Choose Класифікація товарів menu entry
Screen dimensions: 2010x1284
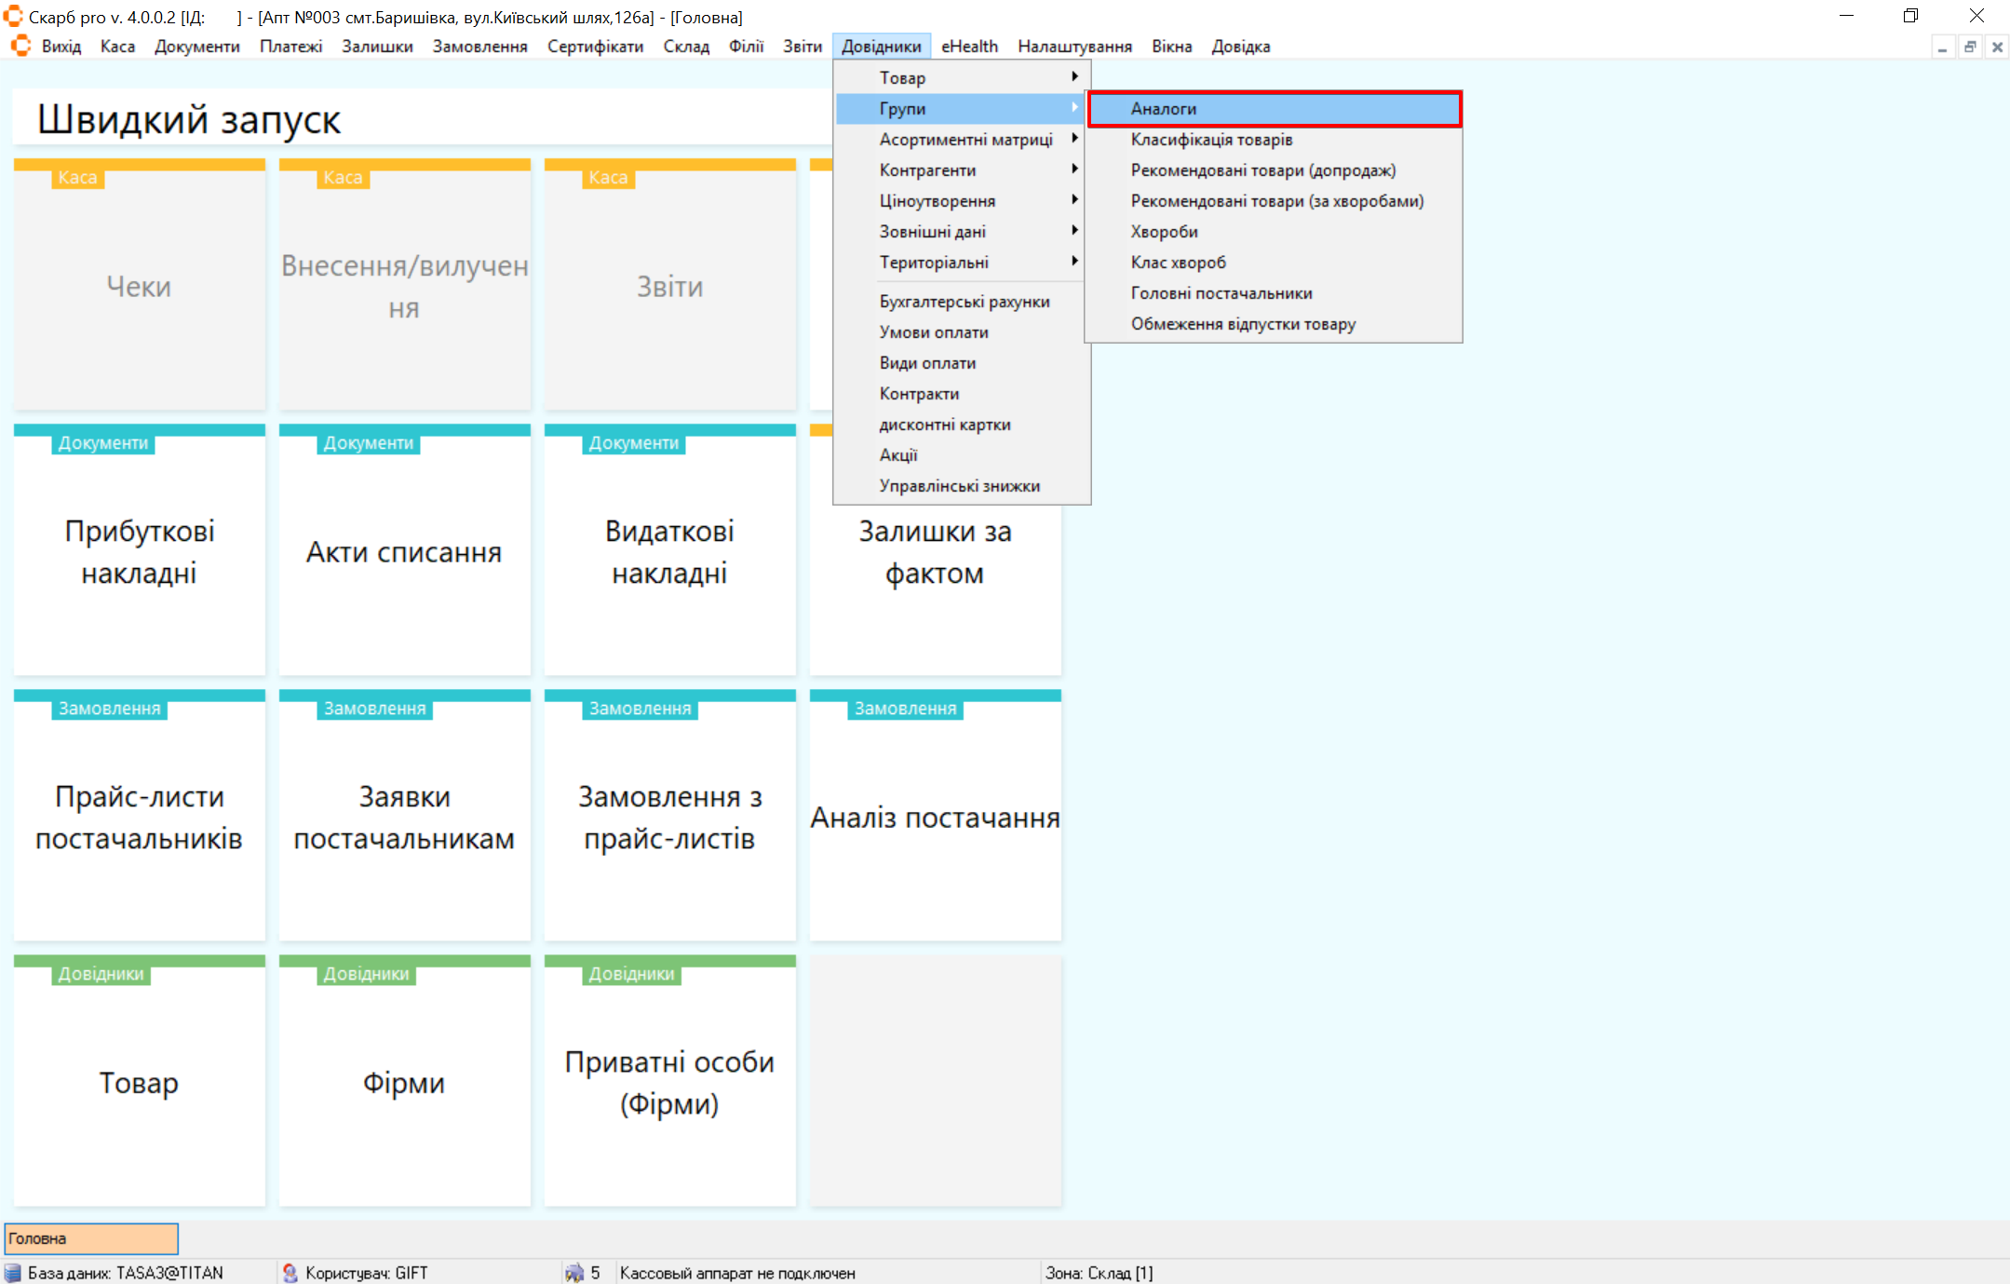pos(1211,140)
